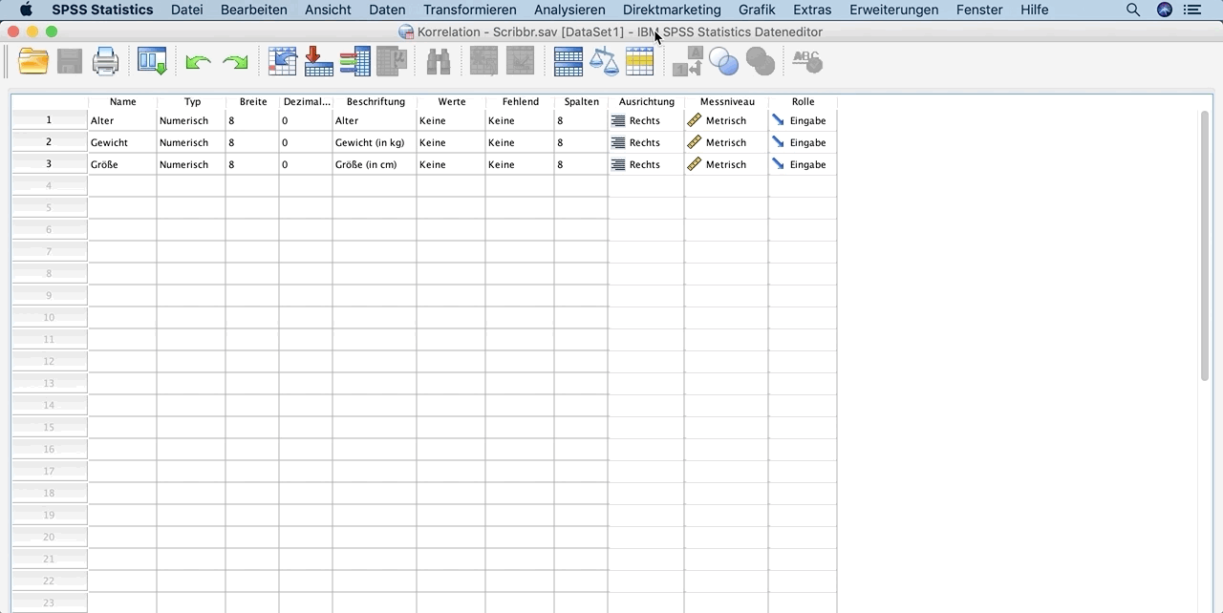Open the Bearbeiten menu
The image size is (1223, 613).
pyautogui.click(x=254, y=10)
